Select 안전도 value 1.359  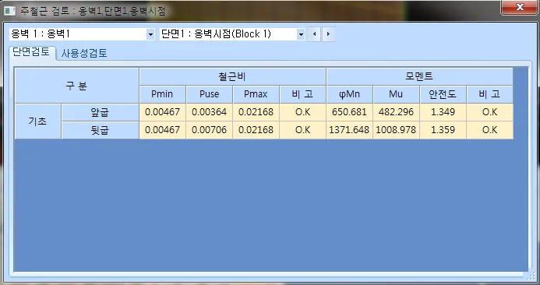(443, 130)
